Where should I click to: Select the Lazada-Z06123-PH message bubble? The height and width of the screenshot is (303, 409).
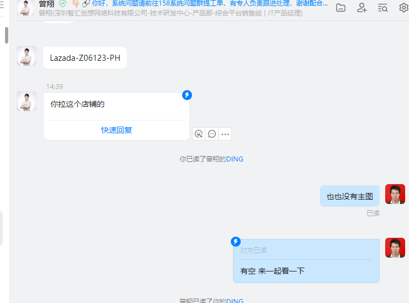coord(85,58)
